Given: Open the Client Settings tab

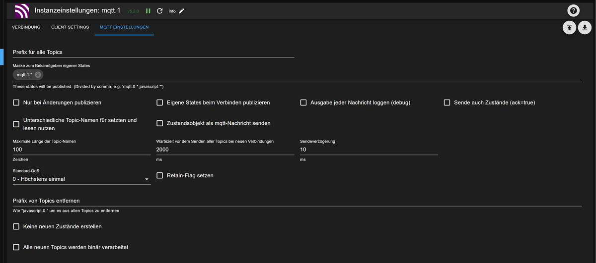Looking at the screenshot, I should [70, 27].
